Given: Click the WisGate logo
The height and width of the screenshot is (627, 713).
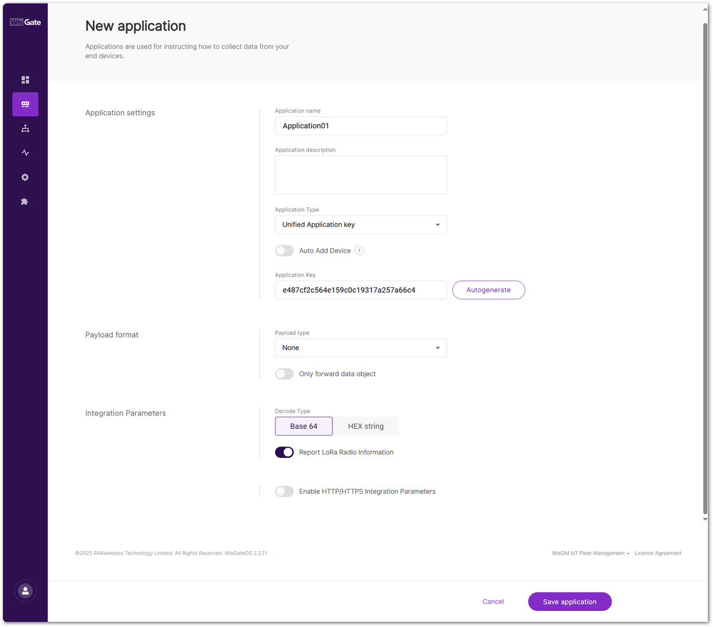Looking at the screenshot, I should [x=25, y=22].
